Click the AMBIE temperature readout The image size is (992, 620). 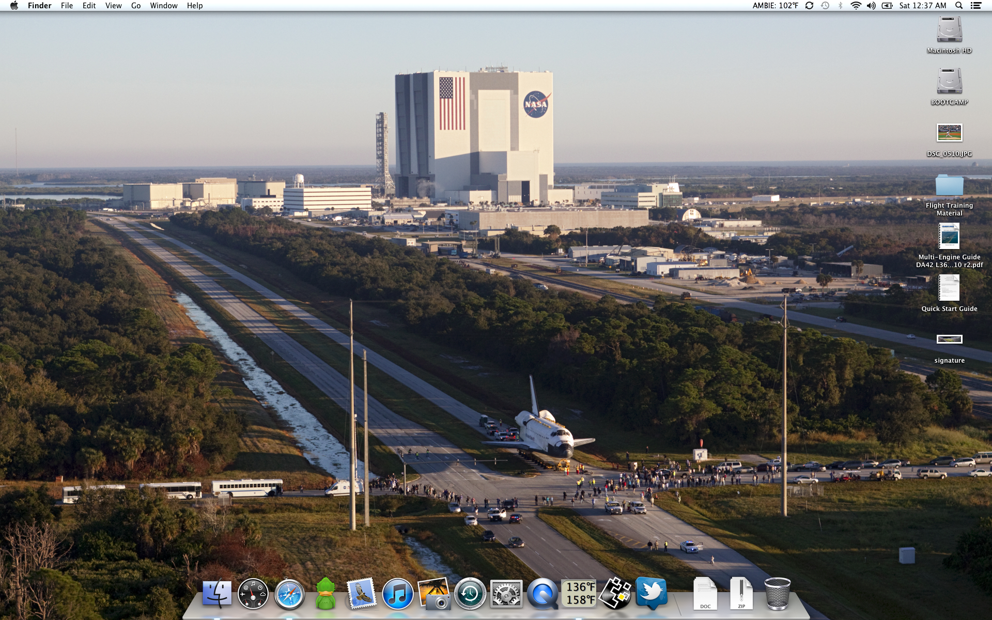[x=775, y=6]
